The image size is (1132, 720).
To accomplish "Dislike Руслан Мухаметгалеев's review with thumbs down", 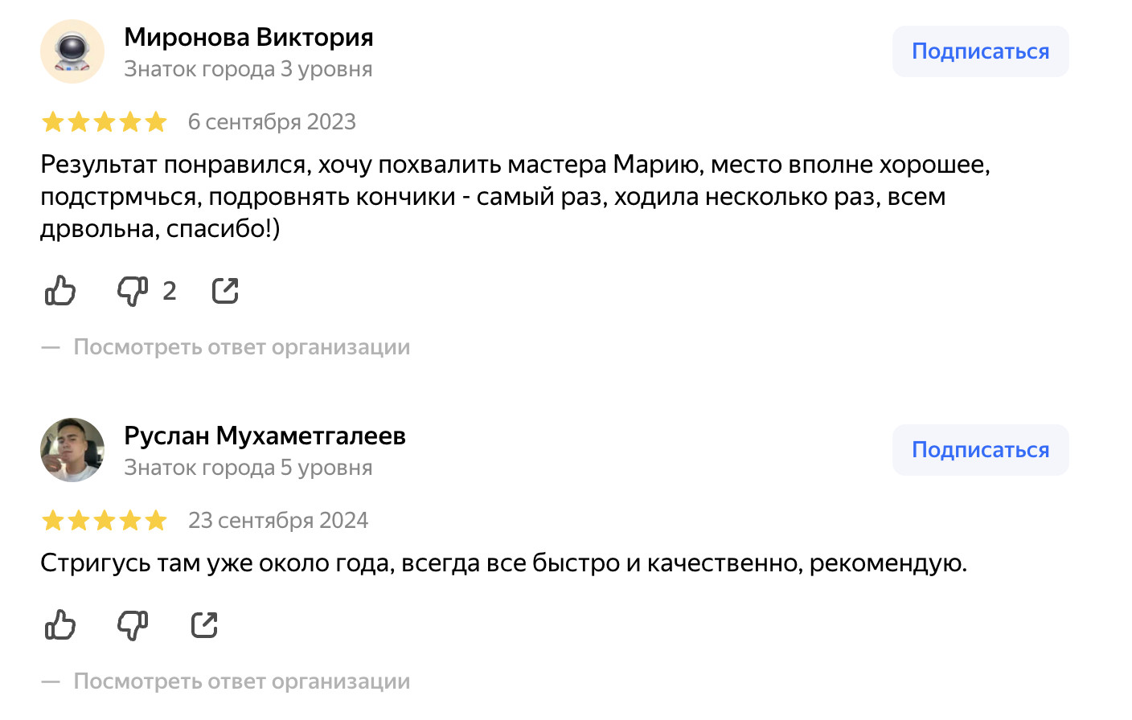I will [133, 625].
